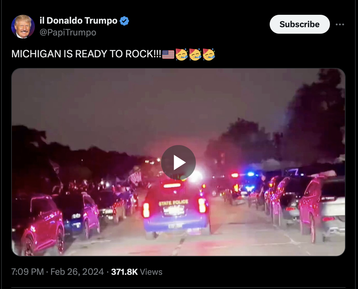This screenshot has width=358, height=289.
Task: Click the three-dot more options icon
Action: (340, 25)
